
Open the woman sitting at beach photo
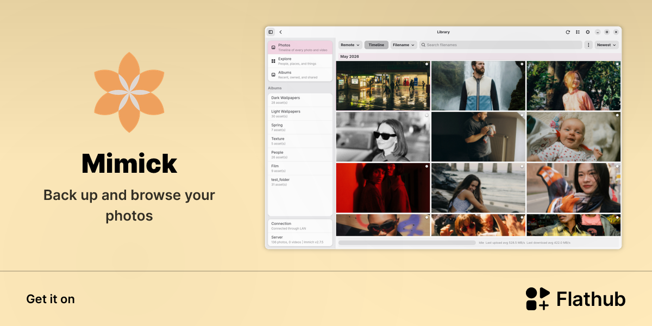[478, 188]
